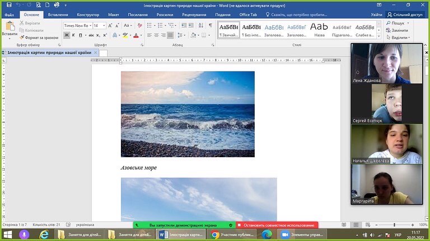430x241 pixels.
Task: Toggle italic К formatting
Action: coord(73,35)
